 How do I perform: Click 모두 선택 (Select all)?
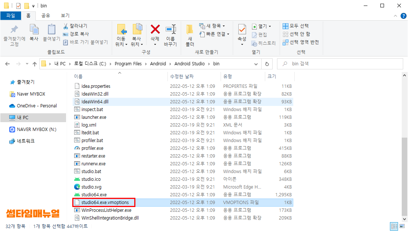click(x=295, y=26)
